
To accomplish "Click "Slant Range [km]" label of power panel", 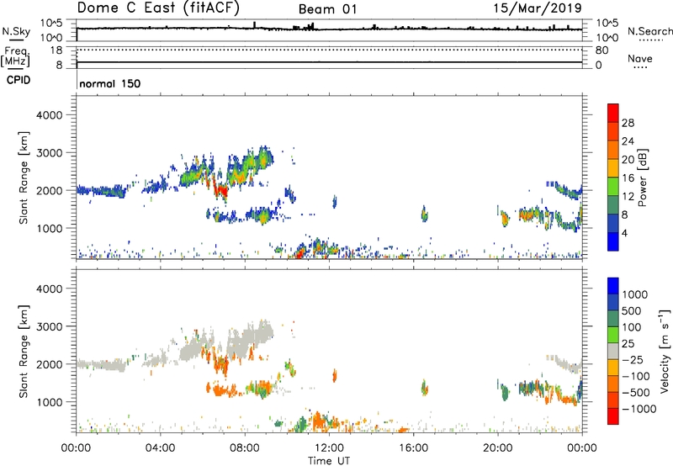I will coord(24,177).
